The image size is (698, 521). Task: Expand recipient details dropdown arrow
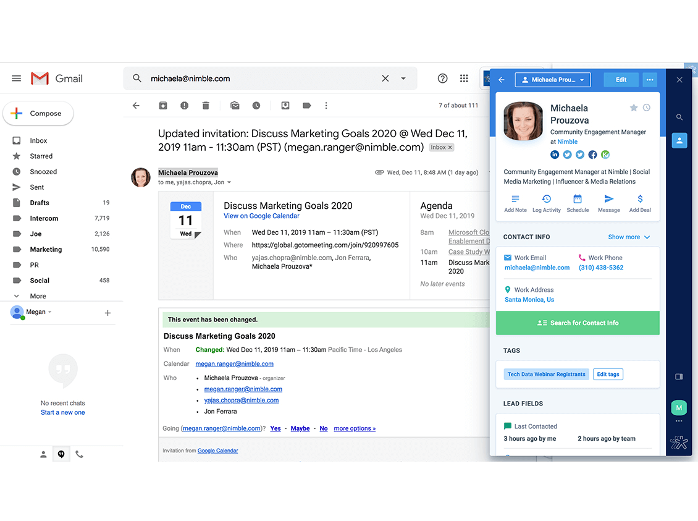coord(229,182)
